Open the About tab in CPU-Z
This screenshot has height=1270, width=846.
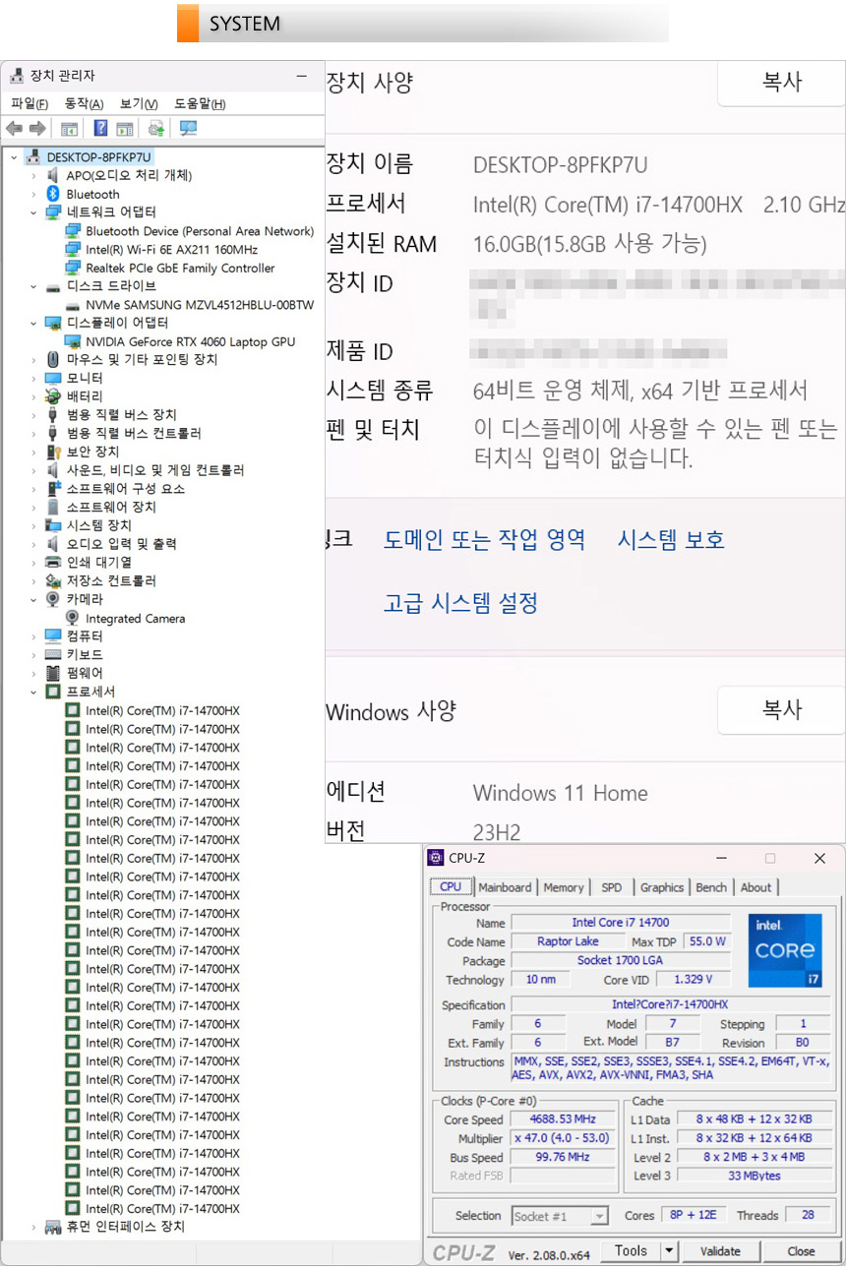756,887
